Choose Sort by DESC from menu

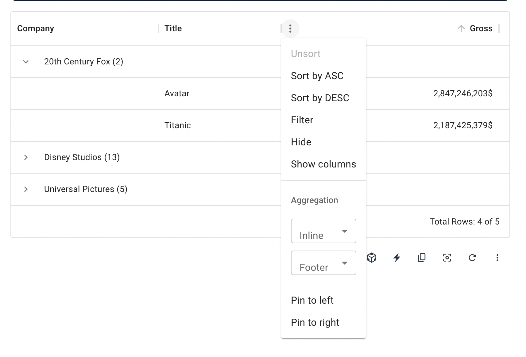point(320,98)
